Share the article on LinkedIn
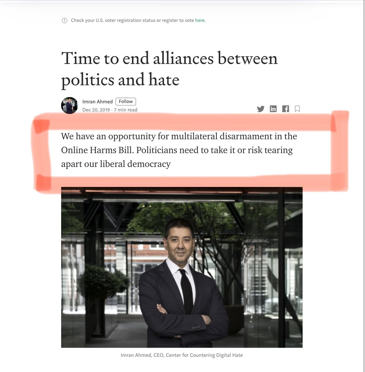The width and height of the screenshot is (365, 372). point(273,109)
